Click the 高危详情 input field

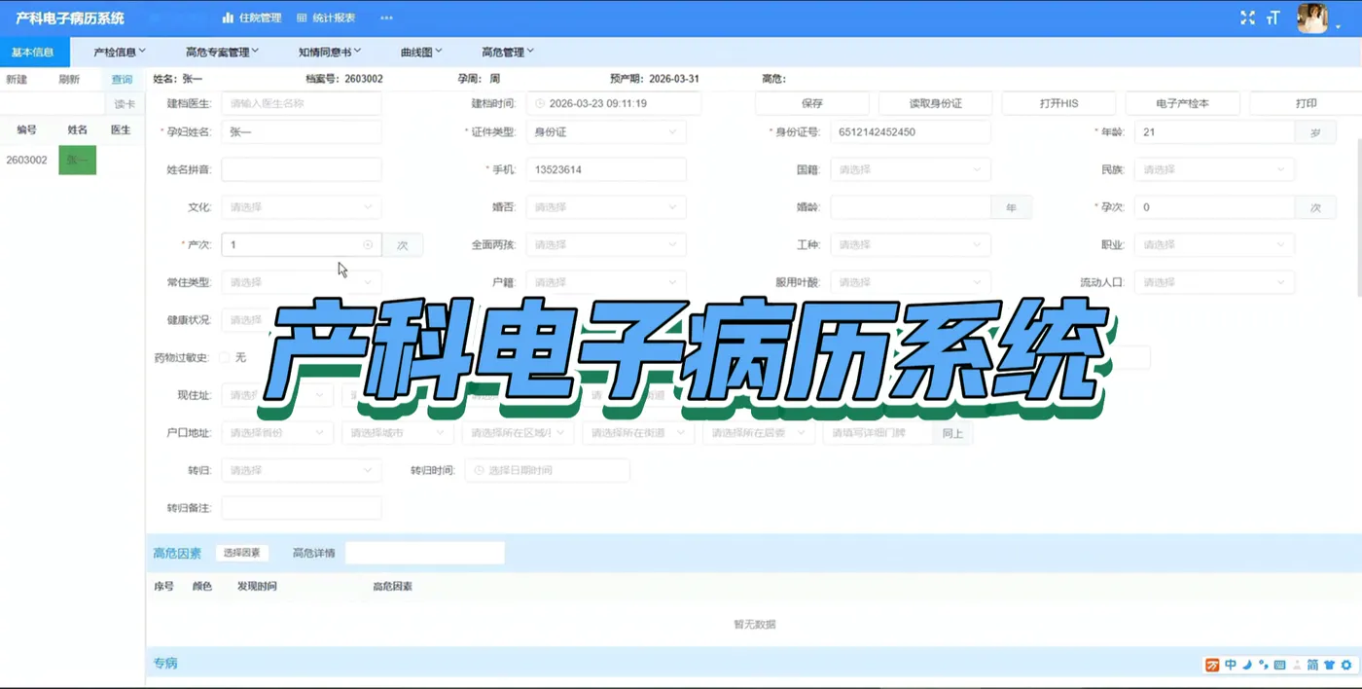[425, 553]
